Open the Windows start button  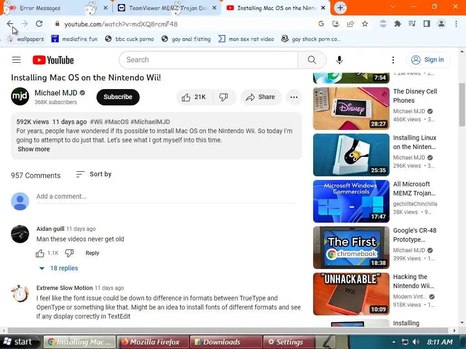pos(20,342)
